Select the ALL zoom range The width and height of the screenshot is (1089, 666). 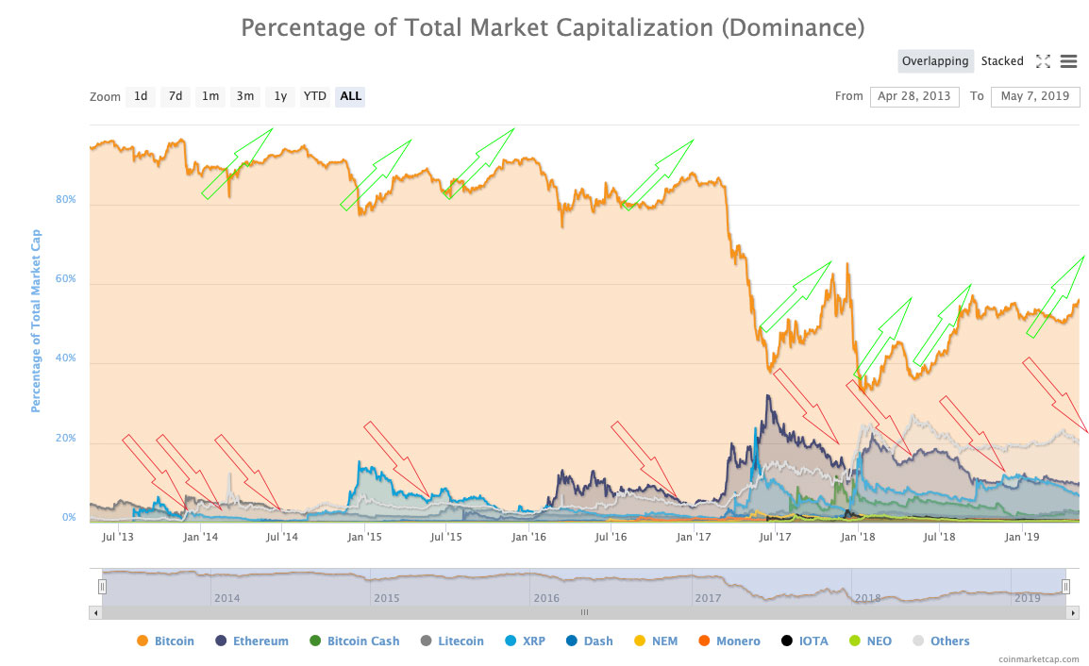pos(349,96)
